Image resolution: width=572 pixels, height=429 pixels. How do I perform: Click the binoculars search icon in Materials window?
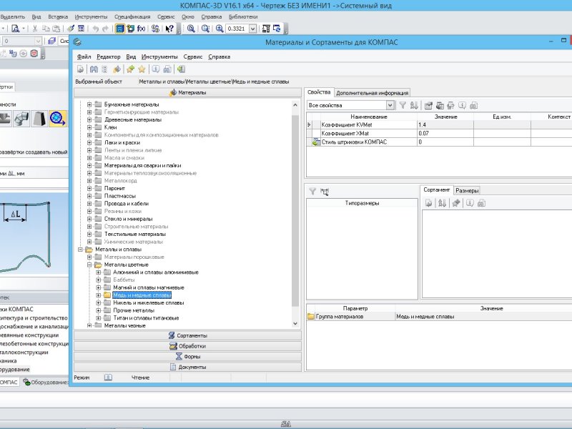point(94,69)
